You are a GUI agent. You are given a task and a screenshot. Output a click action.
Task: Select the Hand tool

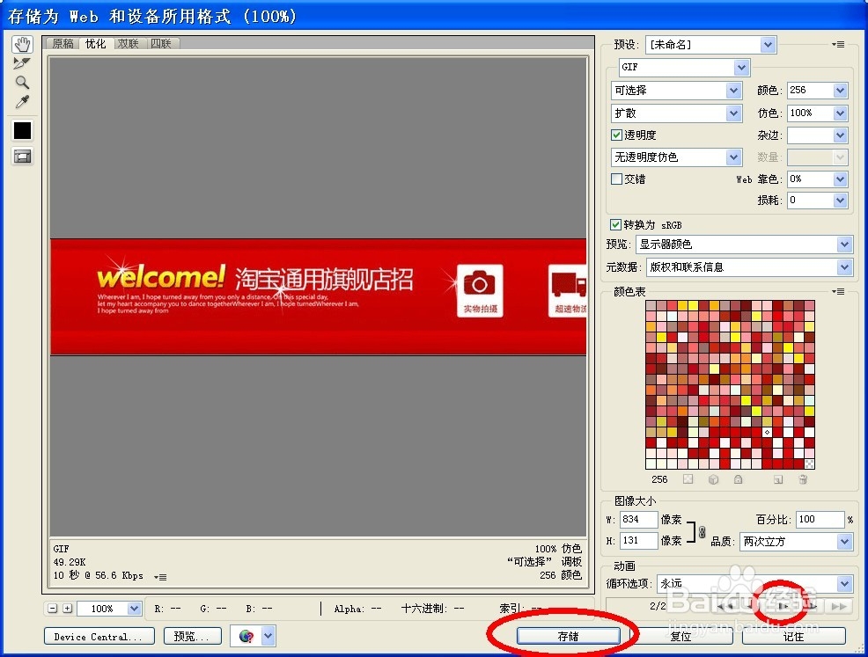22,44
